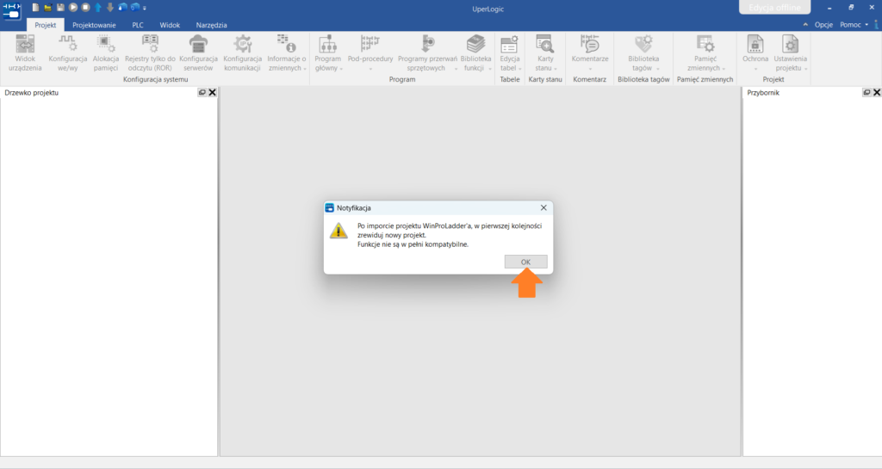Open Rejestry tylko do odczytu (ROR)
This screenshot has height=469, width=882.
[150, 53]
